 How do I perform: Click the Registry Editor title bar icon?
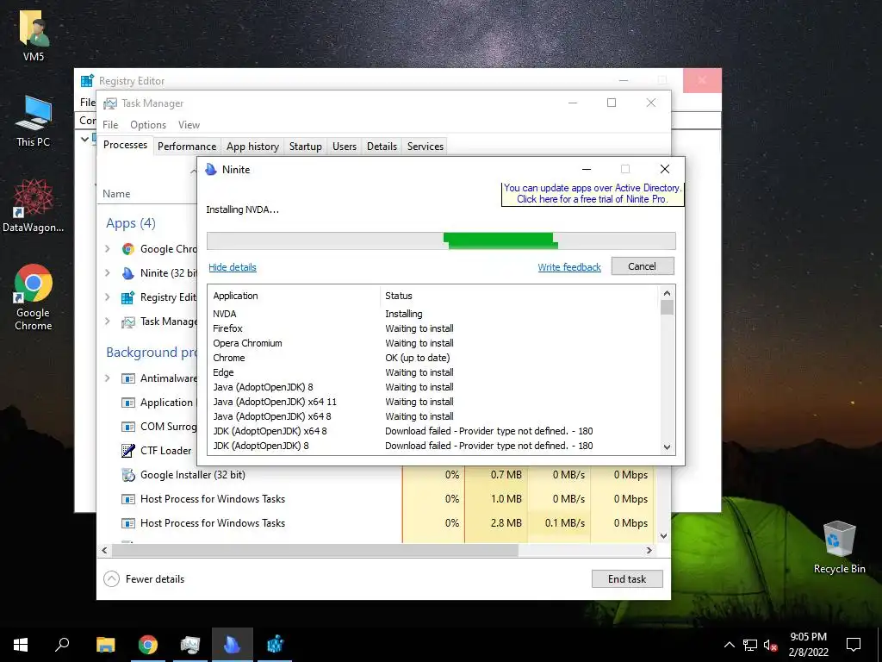coord(87,81)
